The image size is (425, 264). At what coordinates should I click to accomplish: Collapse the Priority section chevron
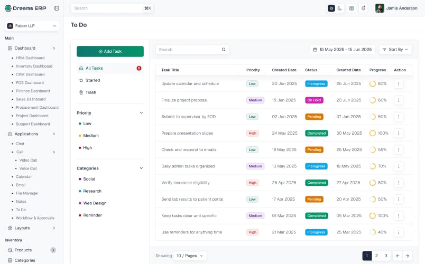[x=141, y=112]
